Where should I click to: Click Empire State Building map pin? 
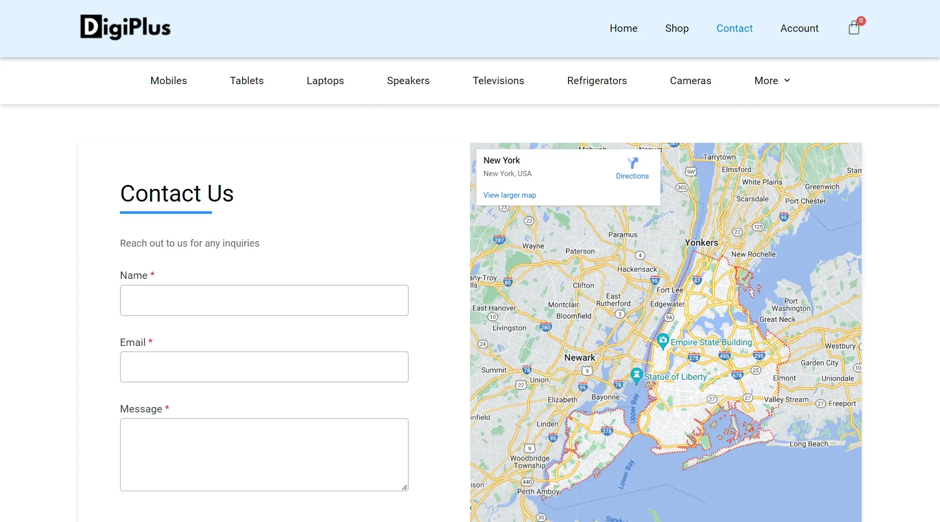coord(663,341)
